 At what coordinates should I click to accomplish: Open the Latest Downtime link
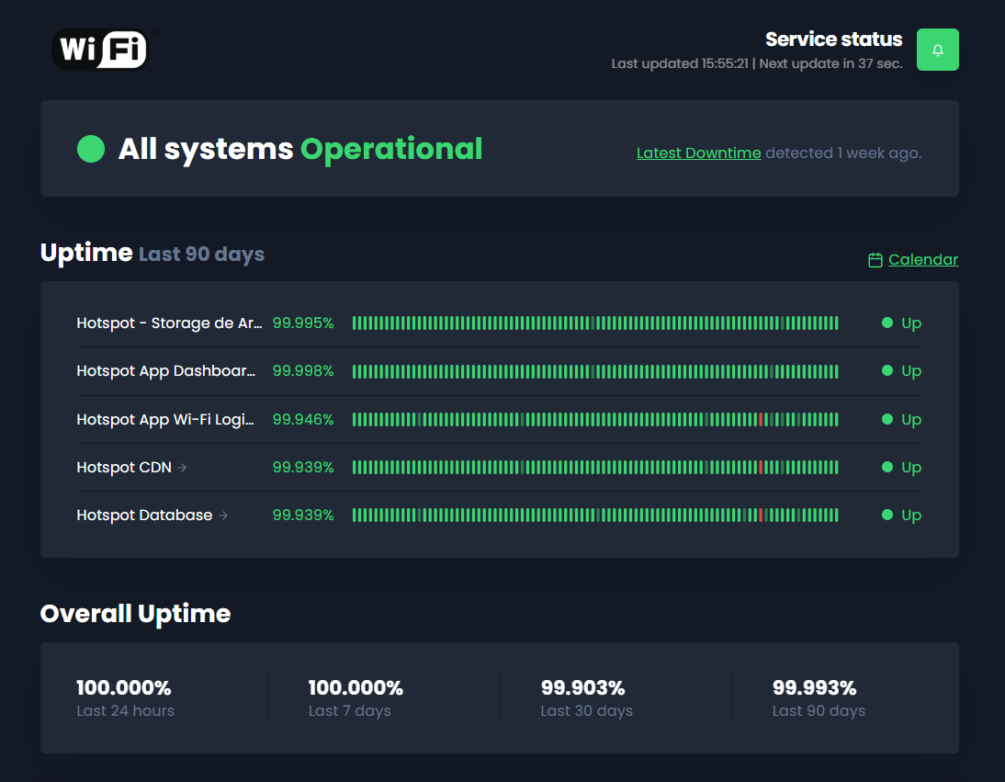(698, 153)
